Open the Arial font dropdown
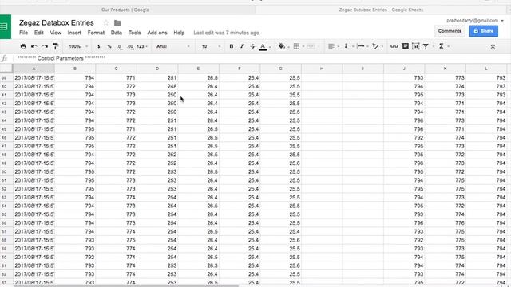Image resolution: width=511 pixels, height=287 pixels. click(x=172, y=46)
